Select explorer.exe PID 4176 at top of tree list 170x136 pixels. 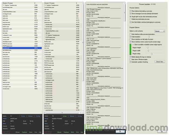coord(63,22)
